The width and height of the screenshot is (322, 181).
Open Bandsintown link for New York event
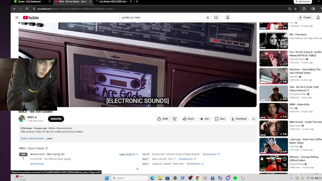click(x=187, y=159)
